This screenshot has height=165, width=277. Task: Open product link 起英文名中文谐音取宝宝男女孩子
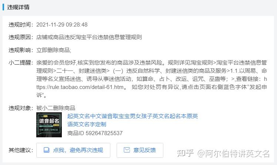pyautogui.click(x=133, y=116)
